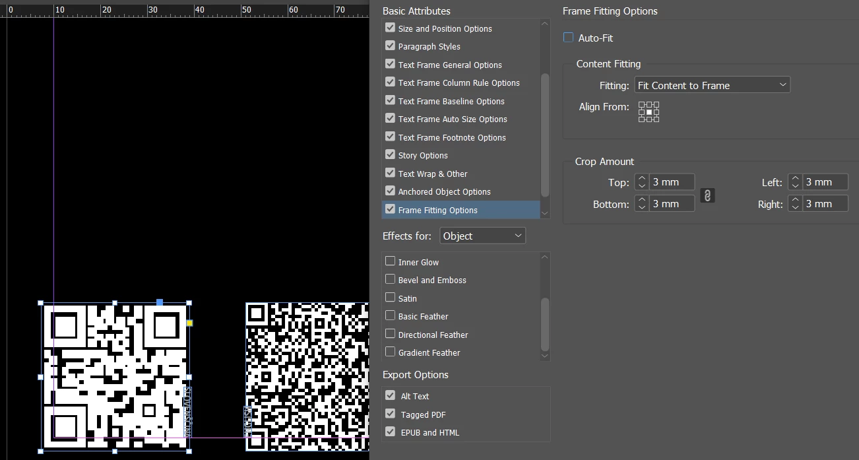Adjust the Left crop stepper arrows
The width and height of the screenshot is (859, 460).
coord(795,182)
